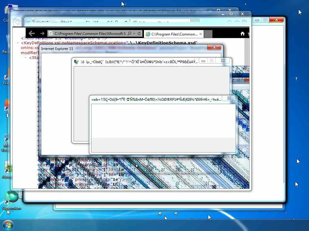
Task: Close the rear window with red X
Action: coord(276,20)
